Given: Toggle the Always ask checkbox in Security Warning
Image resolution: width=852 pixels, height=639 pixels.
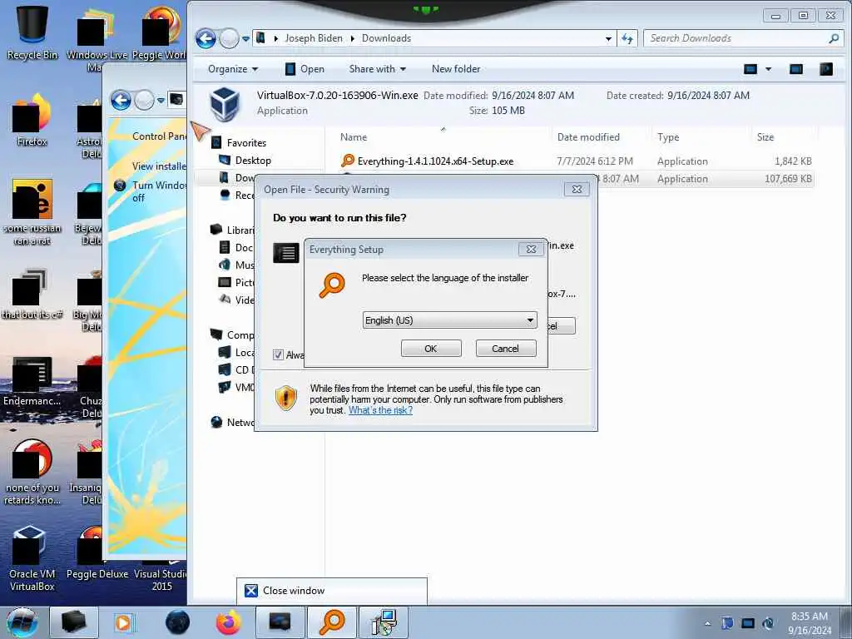Looking at the screenshot, I should point(278,354).
